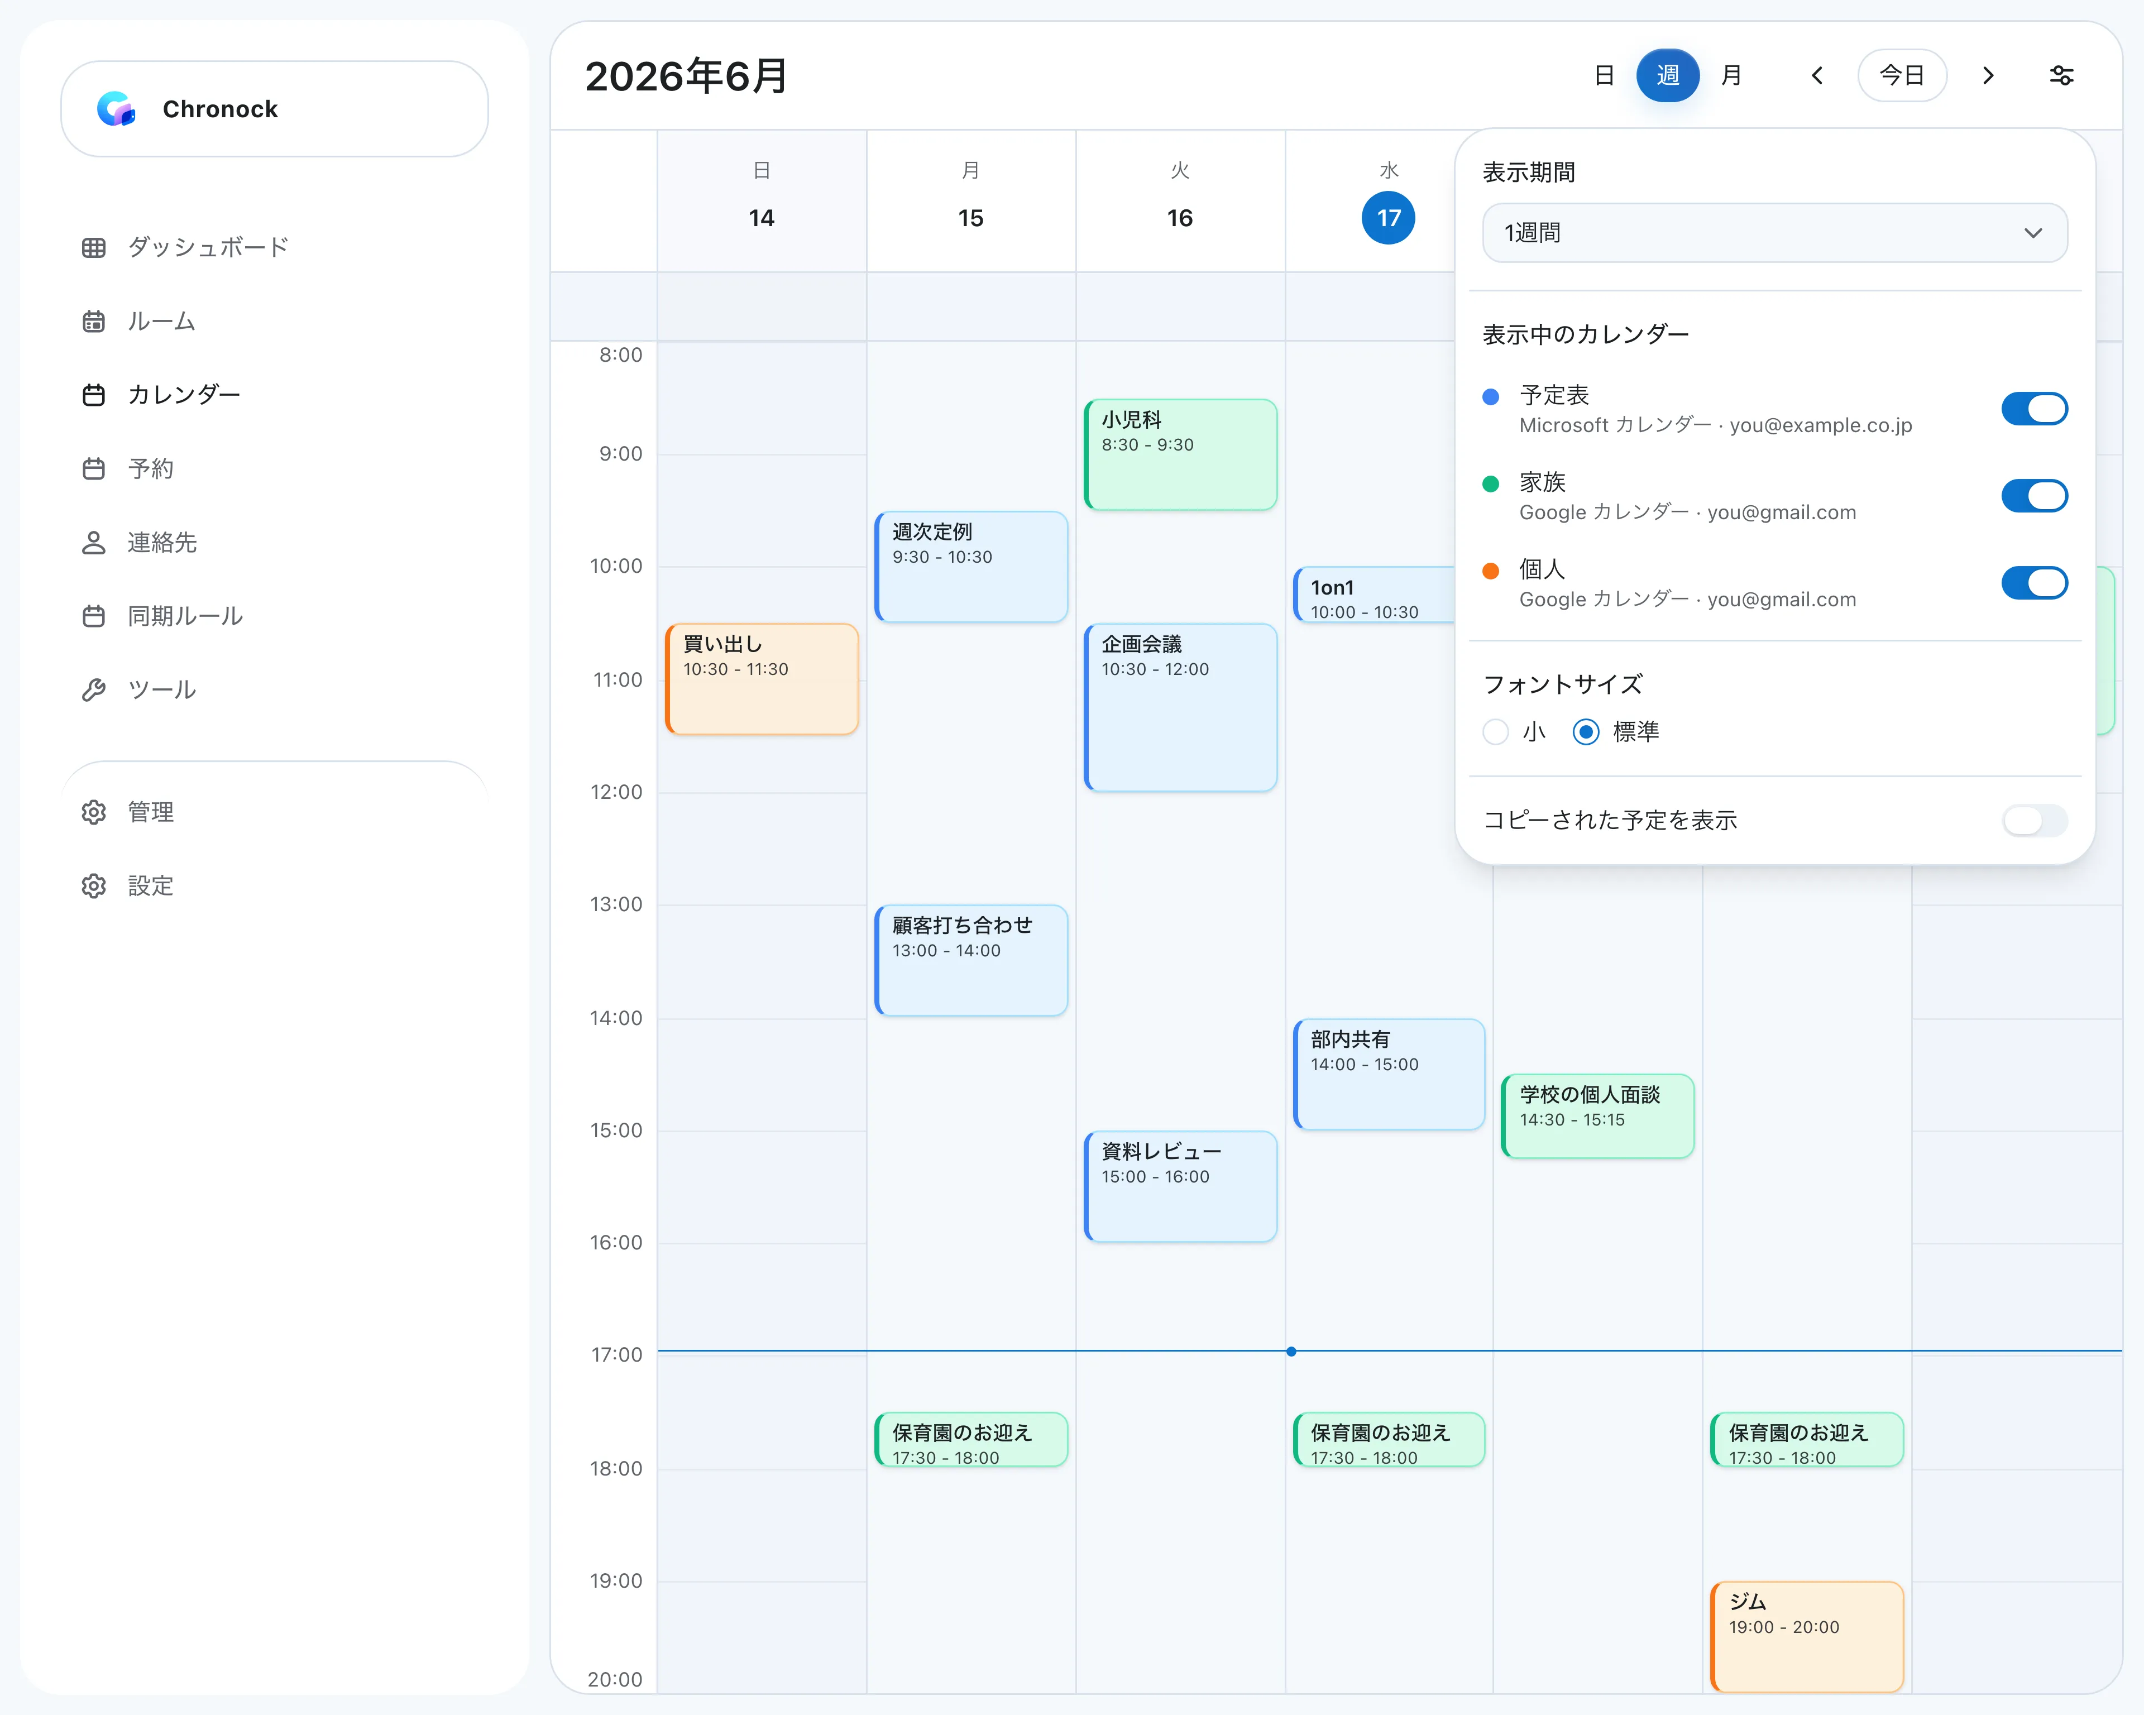Click the カレンダー sidebar icon
This screenshot has height=1715, width=2144.
click(93, 395)
